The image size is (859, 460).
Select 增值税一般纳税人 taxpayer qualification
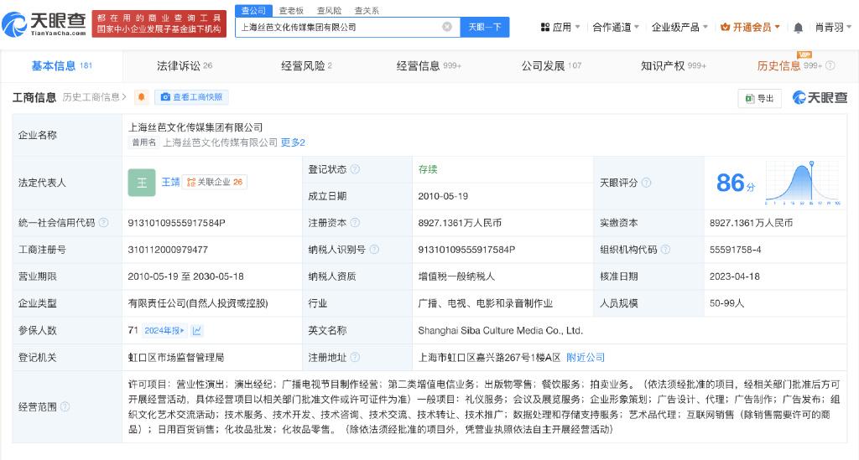[x=456, y=277]
